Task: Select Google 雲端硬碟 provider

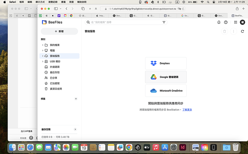Action: click(166, 77)
